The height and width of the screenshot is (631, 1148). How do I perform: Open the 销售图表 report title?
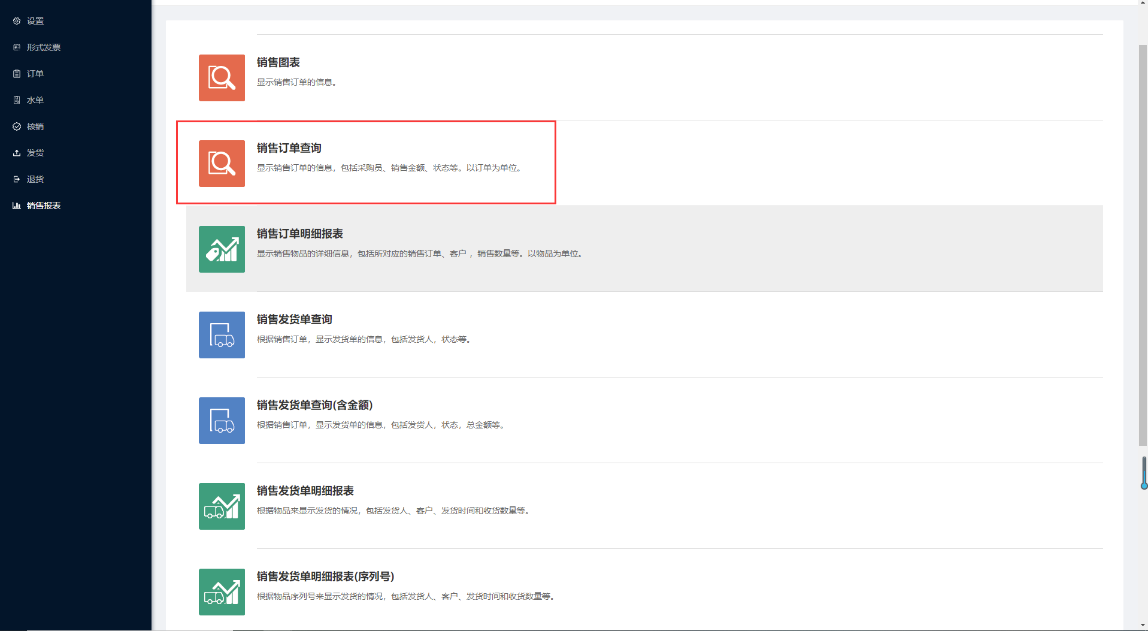coord(278,62)
